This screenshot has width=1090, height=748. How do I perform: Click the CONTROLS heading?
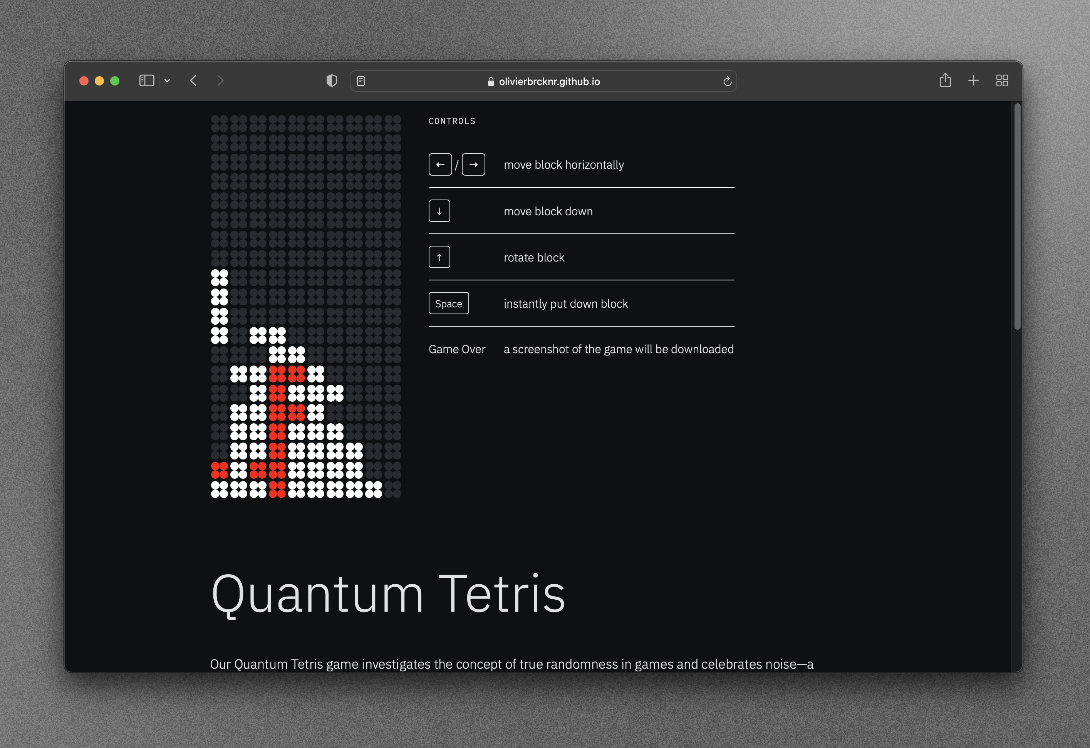click(452, 121)
